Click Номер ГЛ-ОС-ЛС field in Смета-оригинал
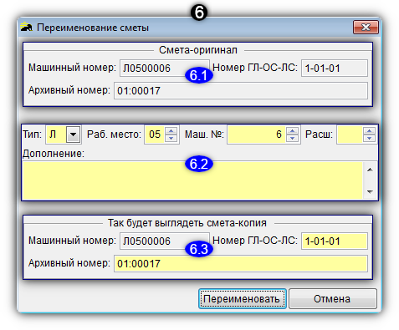 [x=335, y=69]
